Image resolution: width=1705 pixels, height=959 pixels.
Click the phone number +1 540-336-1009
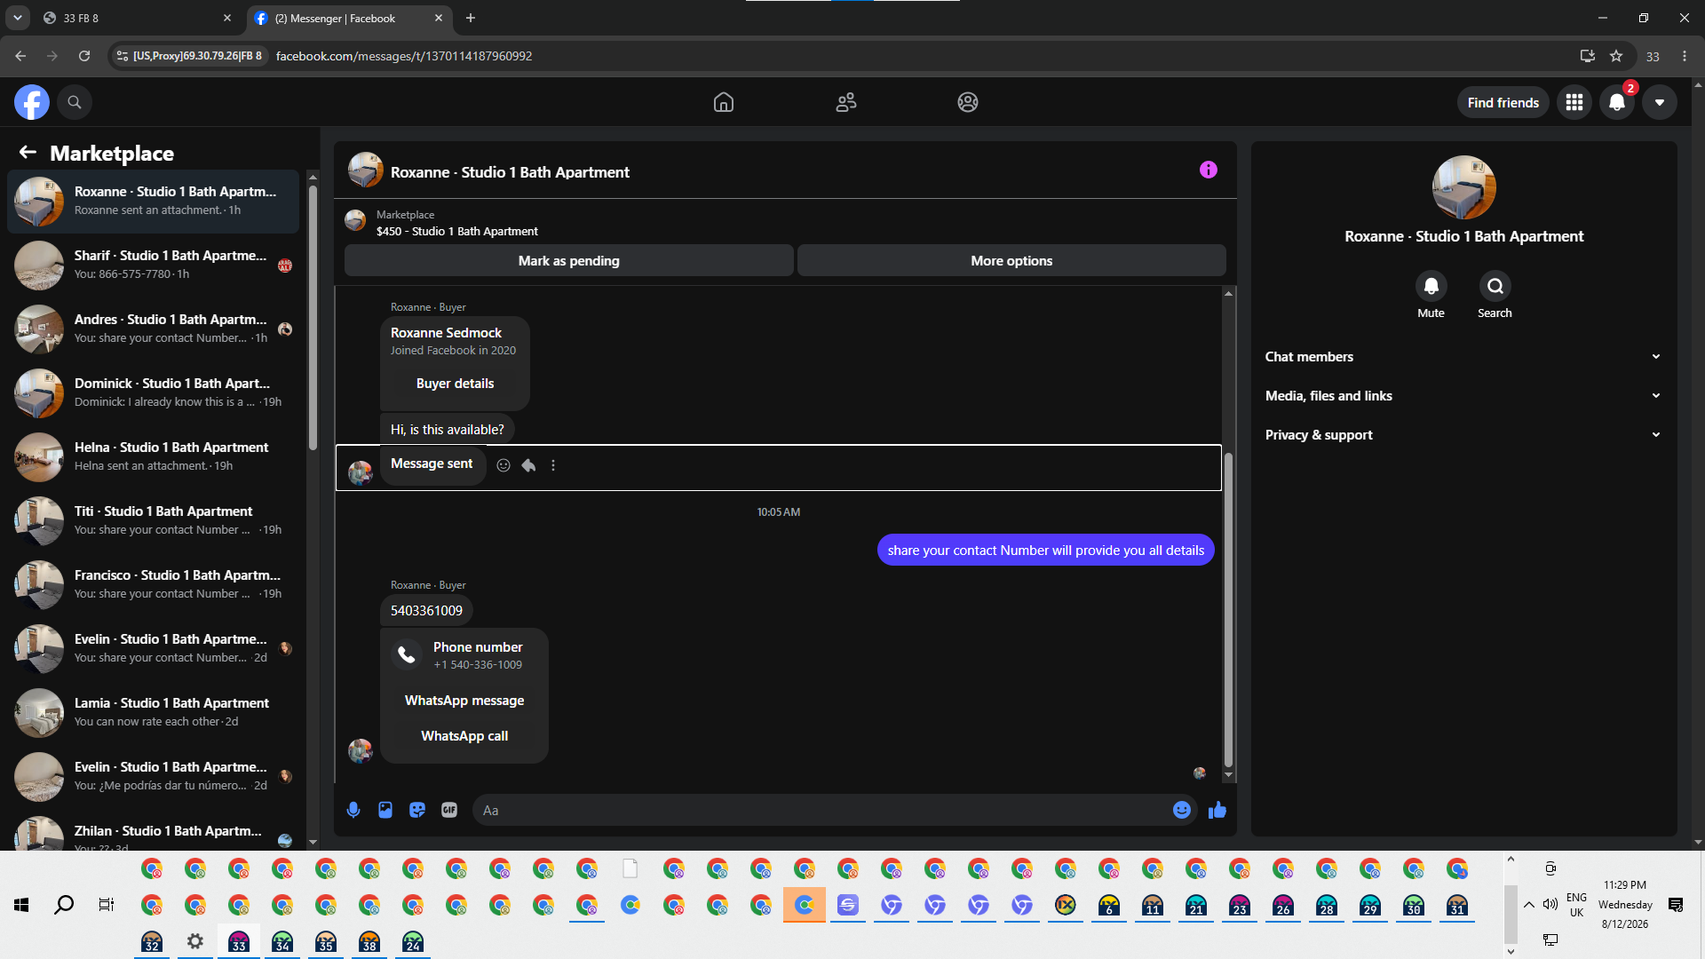tap(478, 665)
